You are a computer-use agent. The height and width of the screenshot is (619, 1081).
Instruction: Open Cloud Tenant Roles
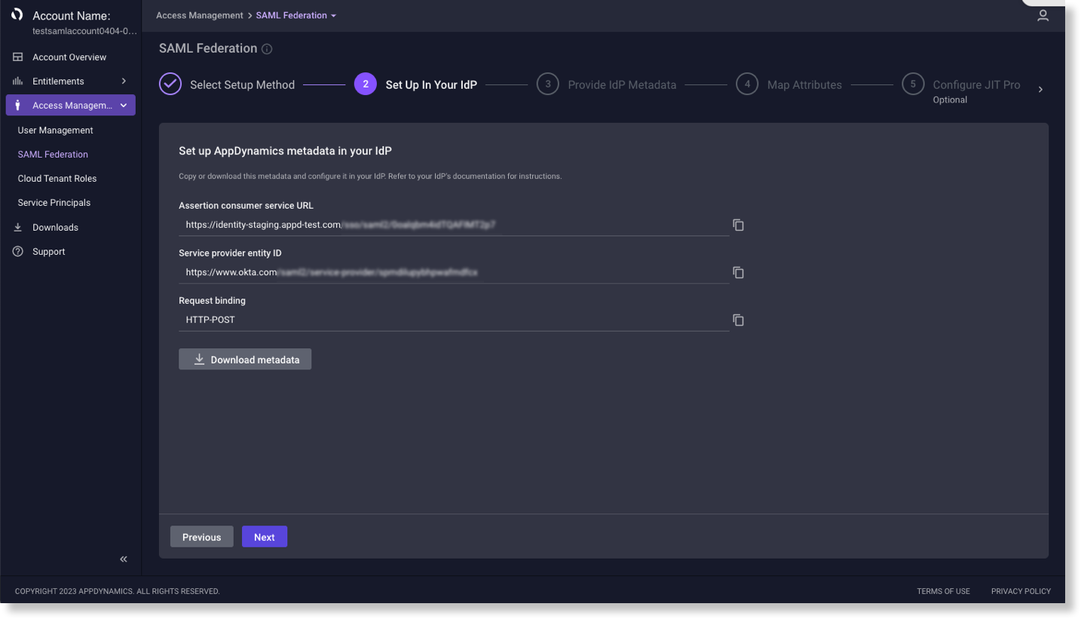57,179
